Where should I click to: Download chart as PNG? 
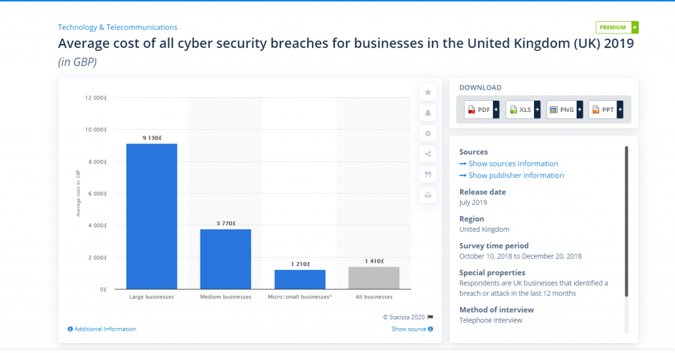(564, 109)
